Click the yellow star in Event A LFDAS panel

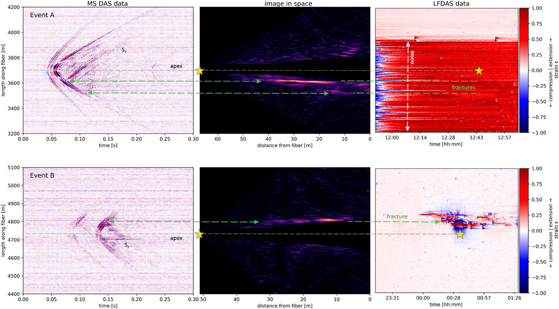pyautogui.click(x=479, y=71)
